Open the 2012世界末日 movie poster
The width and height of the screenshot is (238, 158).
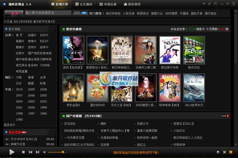pyautogui.click(x=193, y=88)
